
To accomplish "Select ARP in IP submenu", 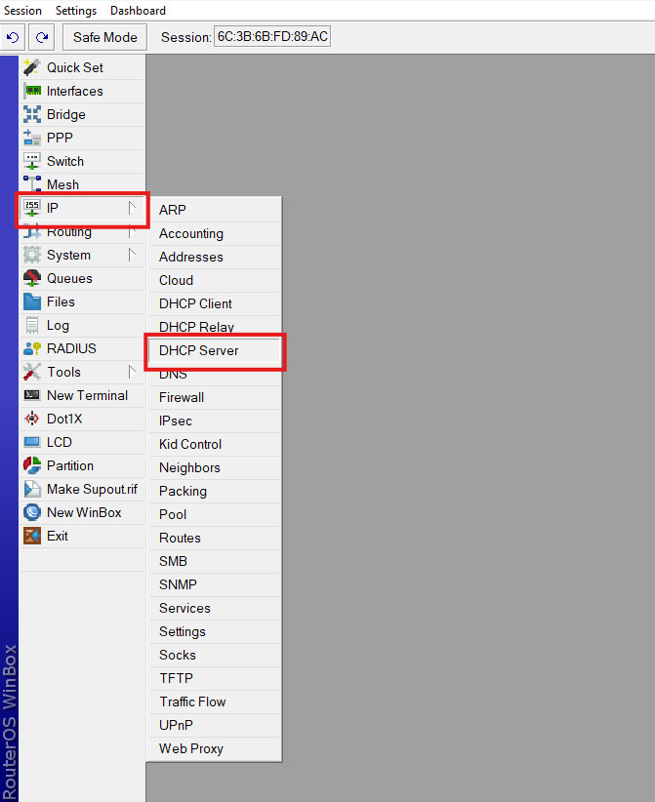I will (x=215, y=210).
